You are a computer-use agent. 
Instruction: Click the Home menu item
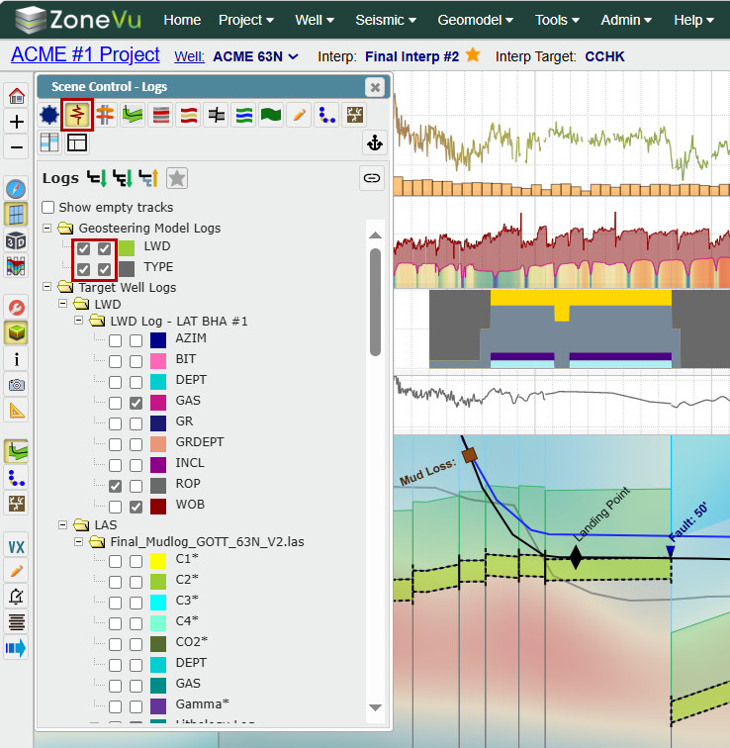(x=182, y=20)
